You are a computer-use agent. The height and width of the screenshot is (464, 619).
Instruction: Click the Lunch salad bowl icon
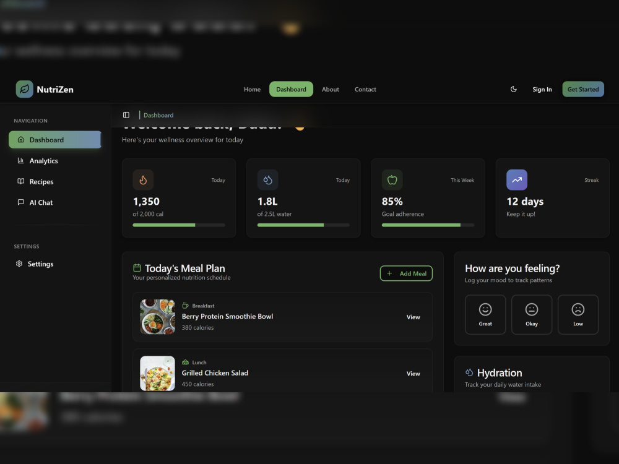tap(185, 362)
